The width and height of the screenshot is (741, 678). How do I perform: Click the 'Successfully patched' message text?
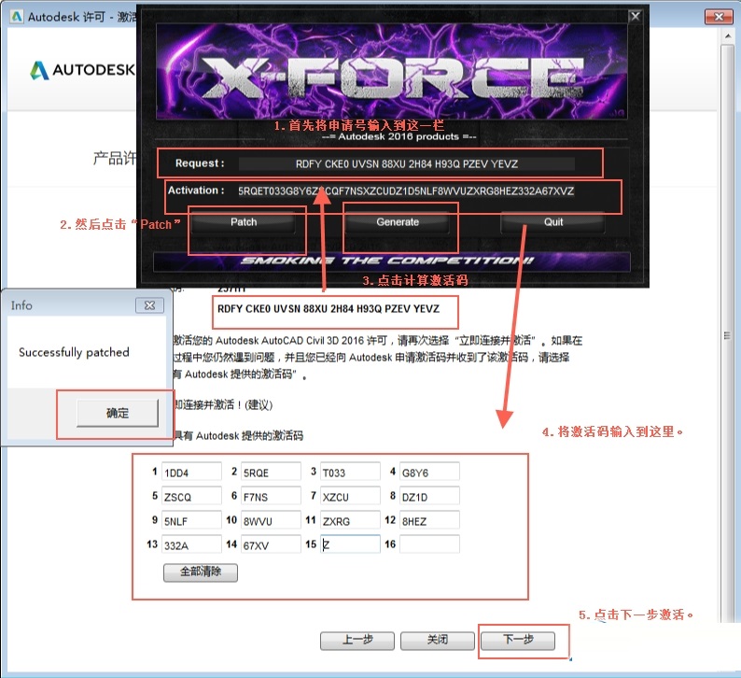pyautogui.click(x=74, y=352)
